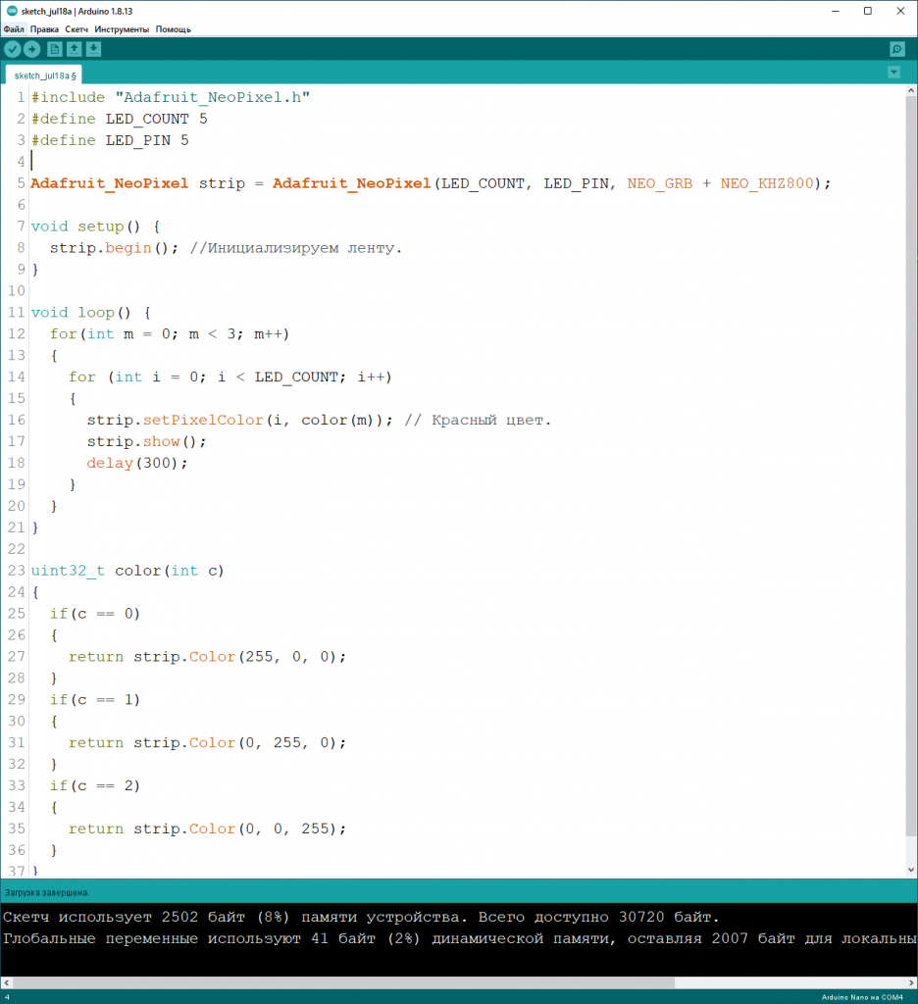The image size is (918, 1004).
Task: Select the sketch_jul18a tab
Action: 44,75
